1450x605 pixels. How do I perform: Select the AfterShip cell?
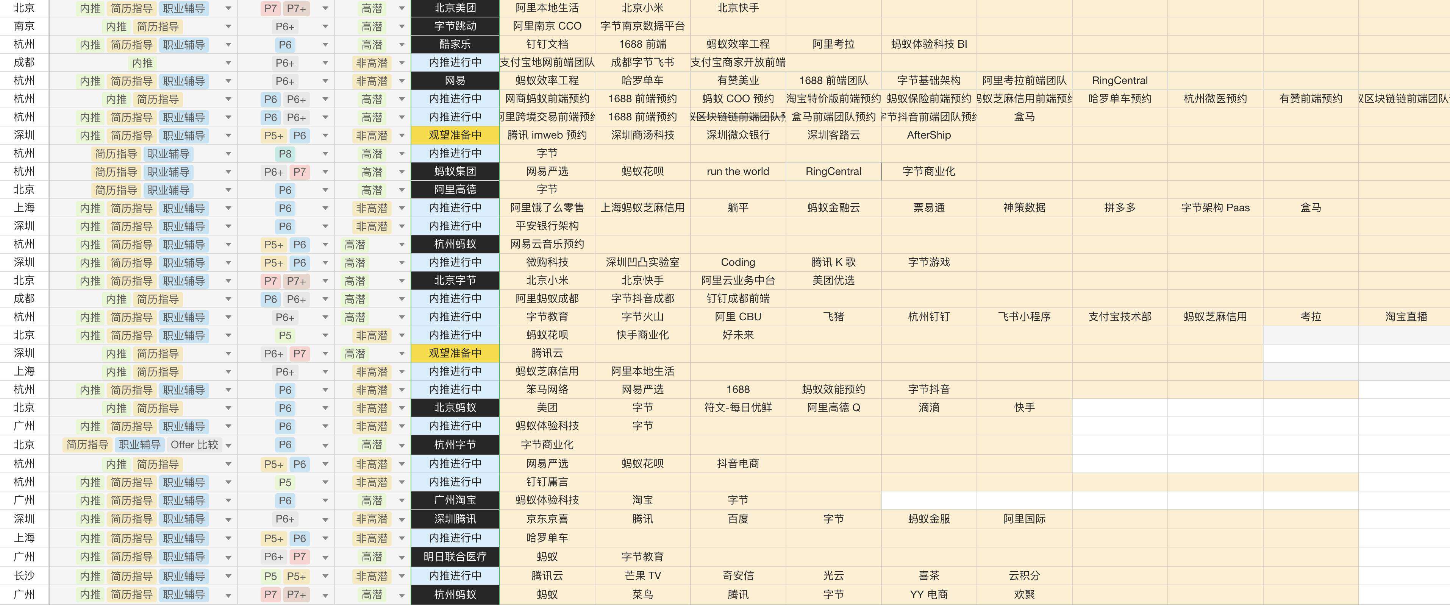[x=929, y=135]
